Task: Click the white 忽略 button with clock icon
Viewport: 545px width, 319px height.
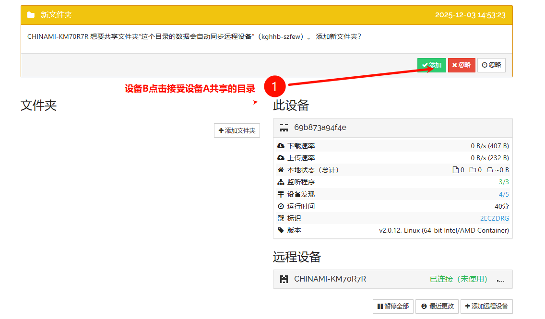Action: (491, 65)
